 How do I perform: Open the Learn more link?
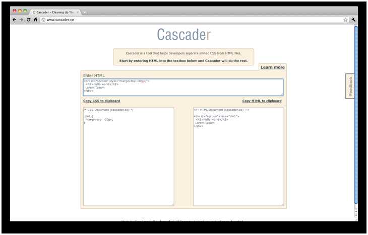pyautogui.click(x=273, y=67)
